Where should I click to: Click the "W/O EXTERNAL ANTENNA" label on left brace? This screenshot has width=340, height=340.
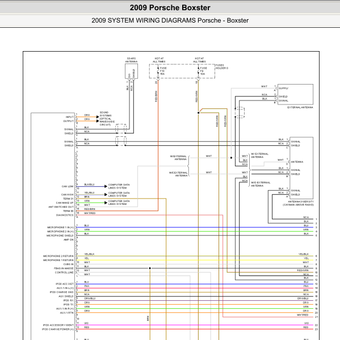pos(178,174)
